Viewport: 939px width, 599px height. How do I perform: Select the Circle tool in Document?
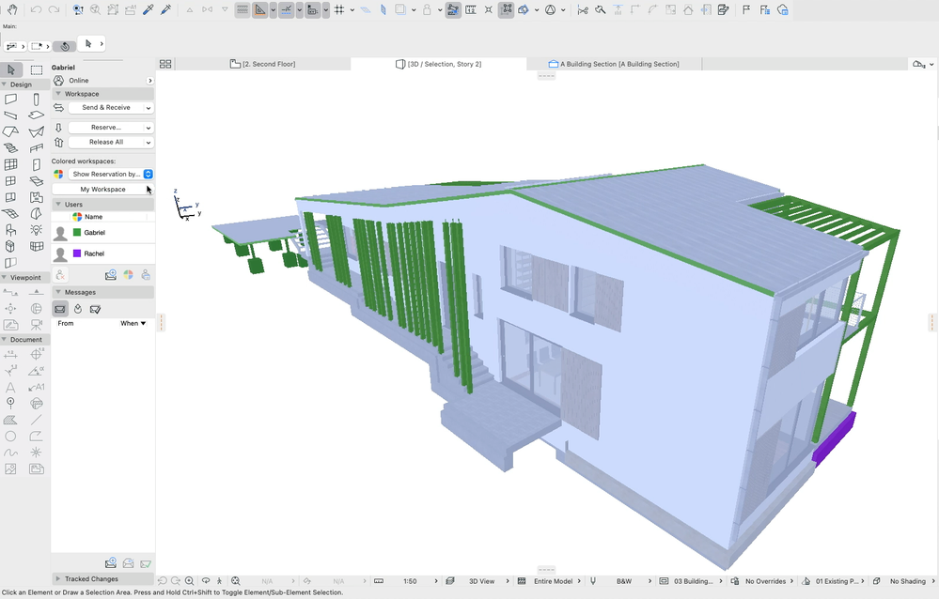point(10,437)
